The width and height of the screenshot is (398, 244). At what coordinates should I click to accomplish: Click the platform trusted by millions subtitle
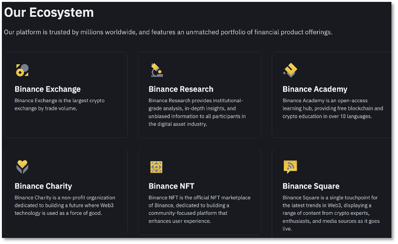pyautogui.click(x=168, y=32)
